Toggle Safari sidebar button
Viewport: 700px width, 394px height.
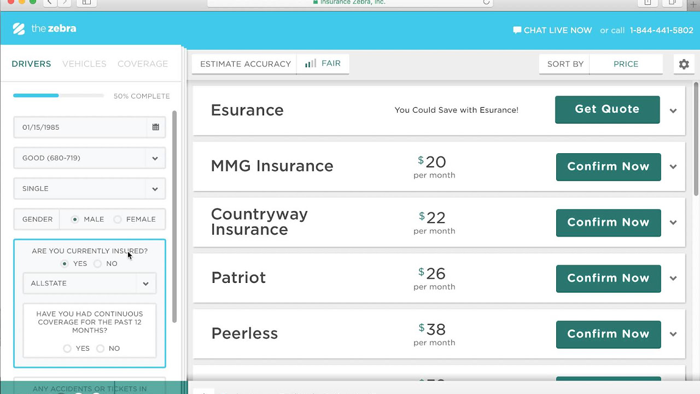[x=86, y=2]
